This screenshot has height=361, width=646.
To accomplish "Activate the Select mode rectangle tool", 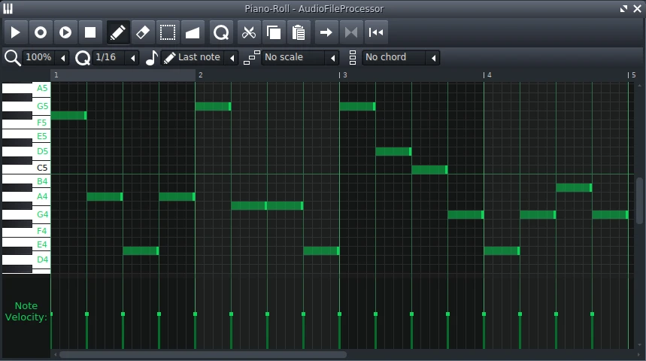I will (168, 32).
